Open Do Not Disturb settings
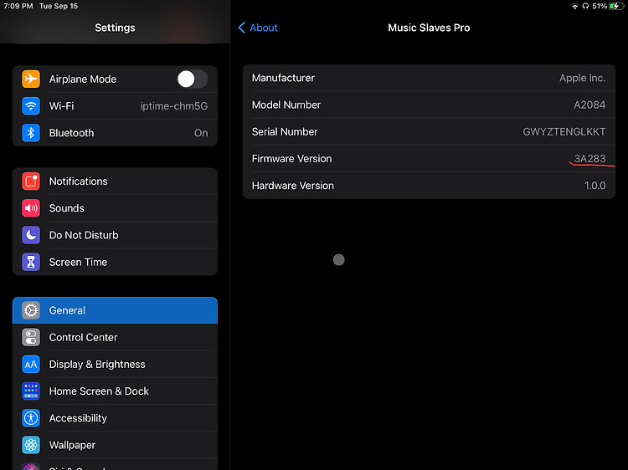The width and height of the screenshot is (628, 470). [115, 235]
